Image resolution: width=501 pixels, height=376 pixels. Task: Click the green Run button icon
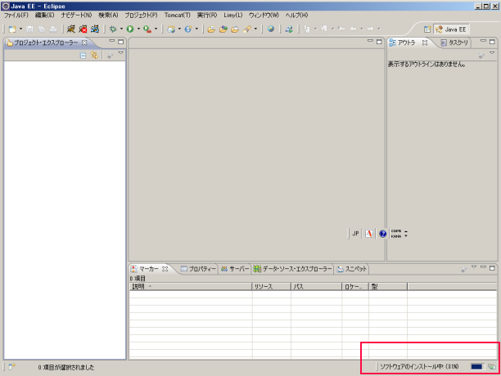[x=130, y=29]
